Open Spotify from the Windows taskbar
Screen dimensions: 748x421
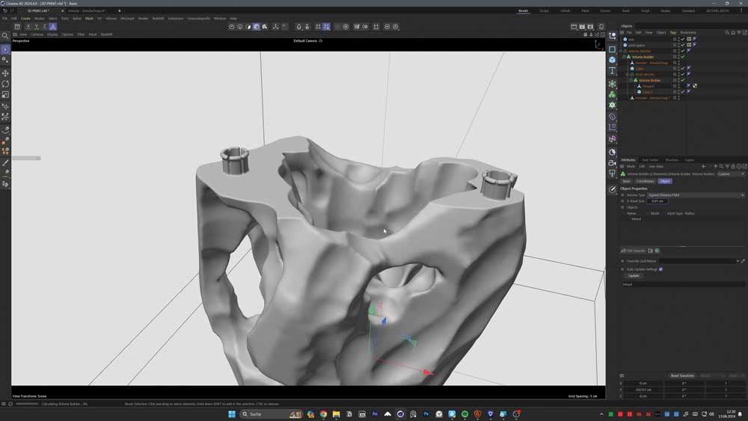click(465, 414)
